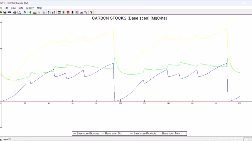Screen dimensions: 252x141
Task: Open the View menu
Action: pyautogui.click(x=13, y=8)
